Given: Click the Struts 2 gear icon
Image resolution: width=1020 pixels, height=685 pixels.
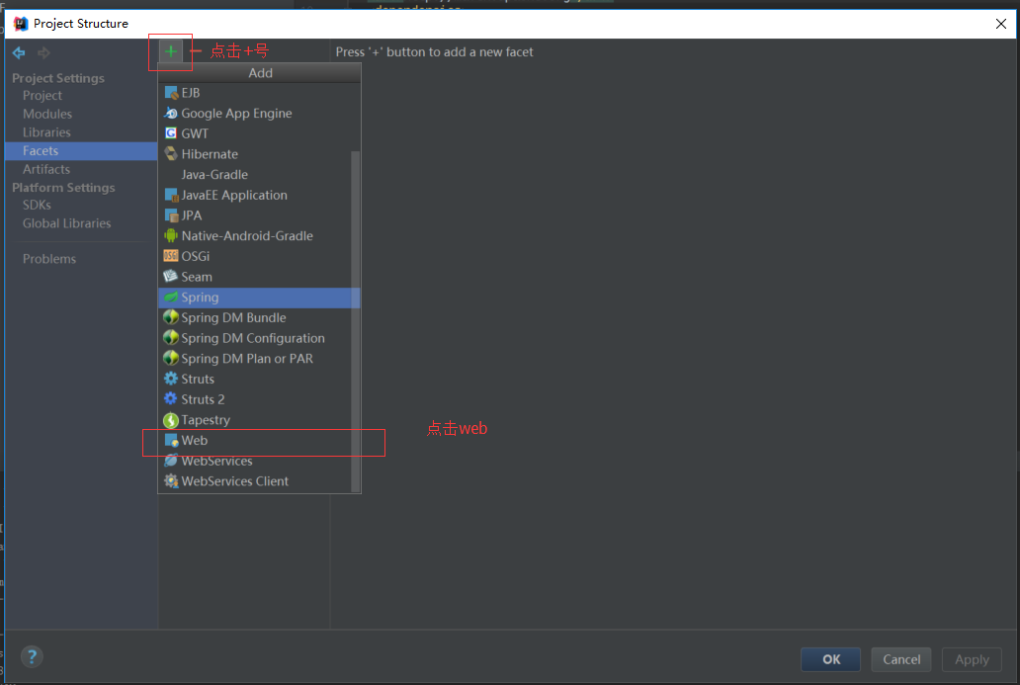Looking at the screenshot, I should [171, 398].
